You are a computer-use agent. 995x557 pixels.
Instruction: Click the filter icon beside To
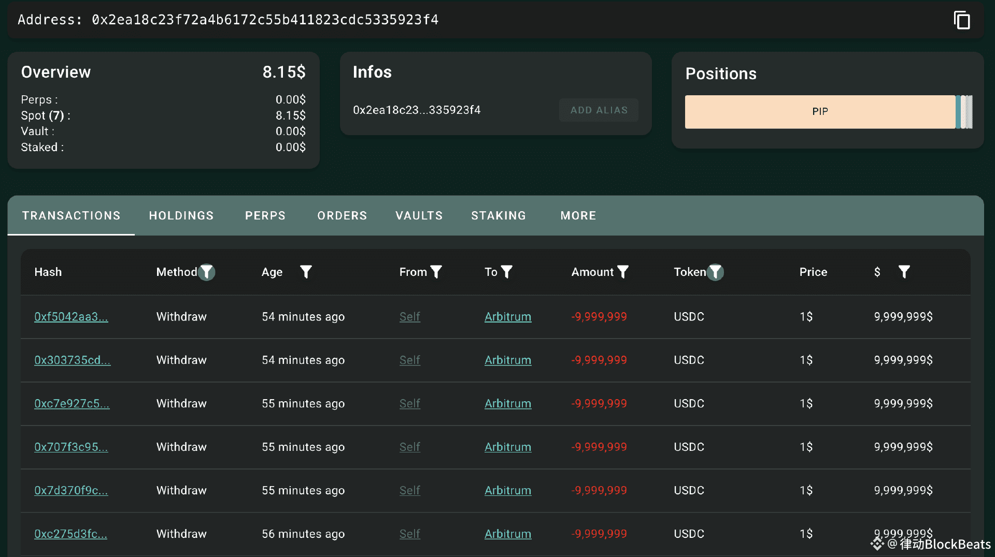tap(507, 272)
